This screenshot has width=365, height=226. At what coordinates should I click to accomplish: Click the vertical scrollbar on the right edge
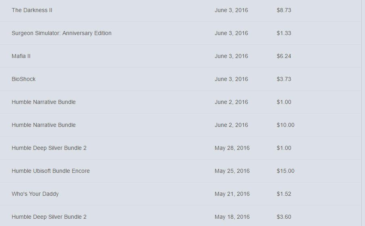pyautogui.click(x=363, y=113)
